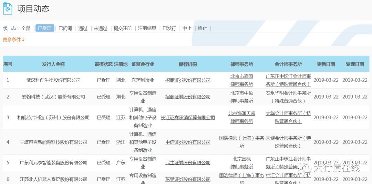Click the 发行人全称 column header
This screenshot has width=372, height=184.
53,64
